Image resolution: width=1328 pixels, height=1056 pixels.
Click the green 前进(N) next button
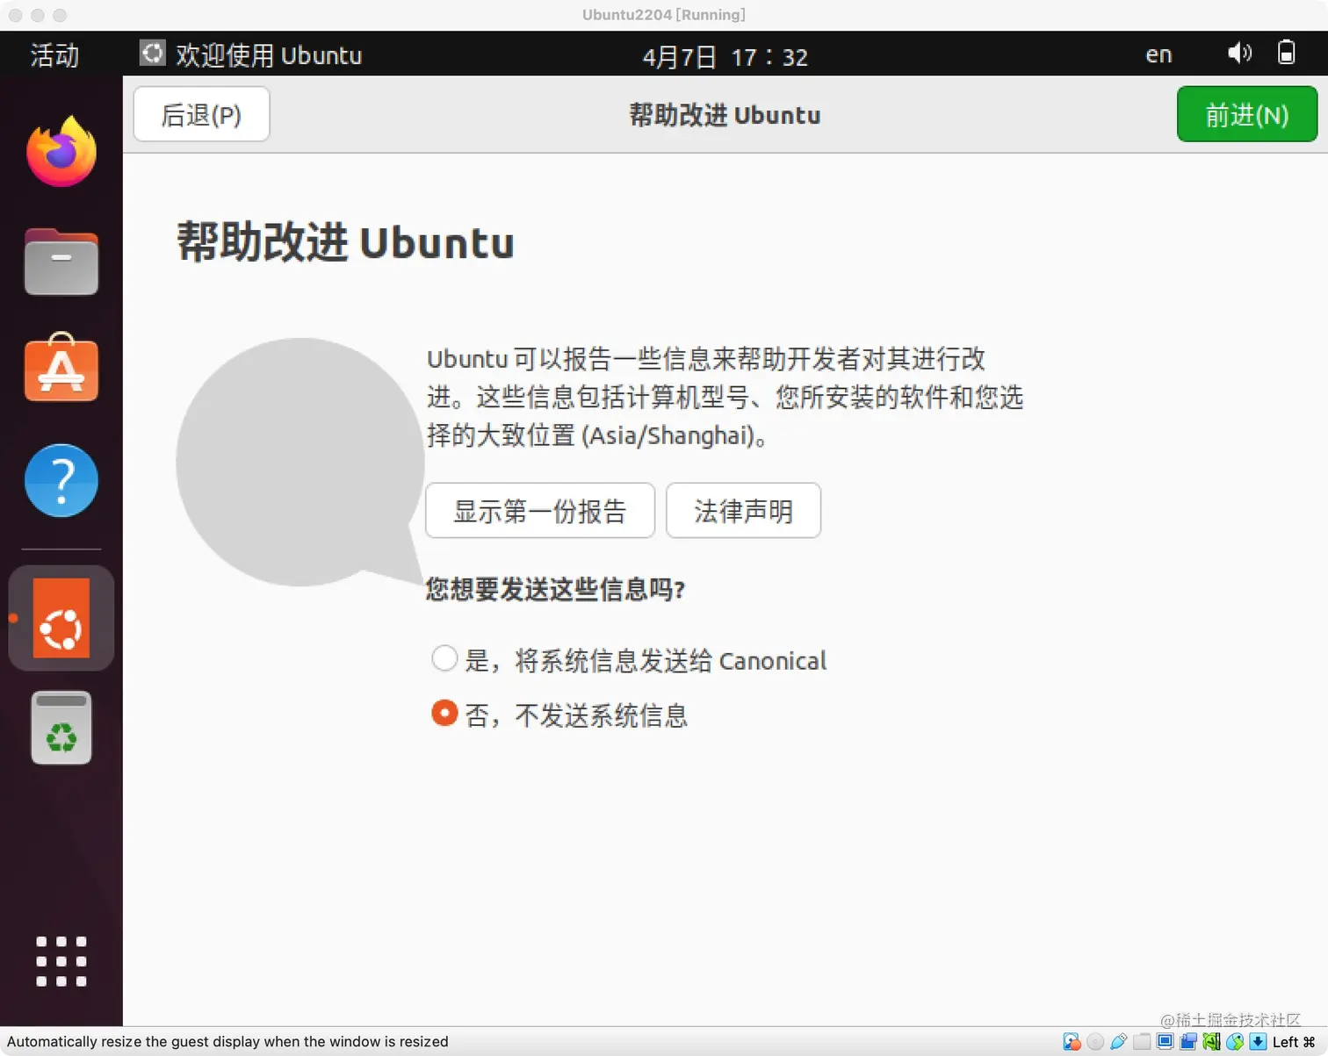pyautogui.click(x=1246, y=114)
